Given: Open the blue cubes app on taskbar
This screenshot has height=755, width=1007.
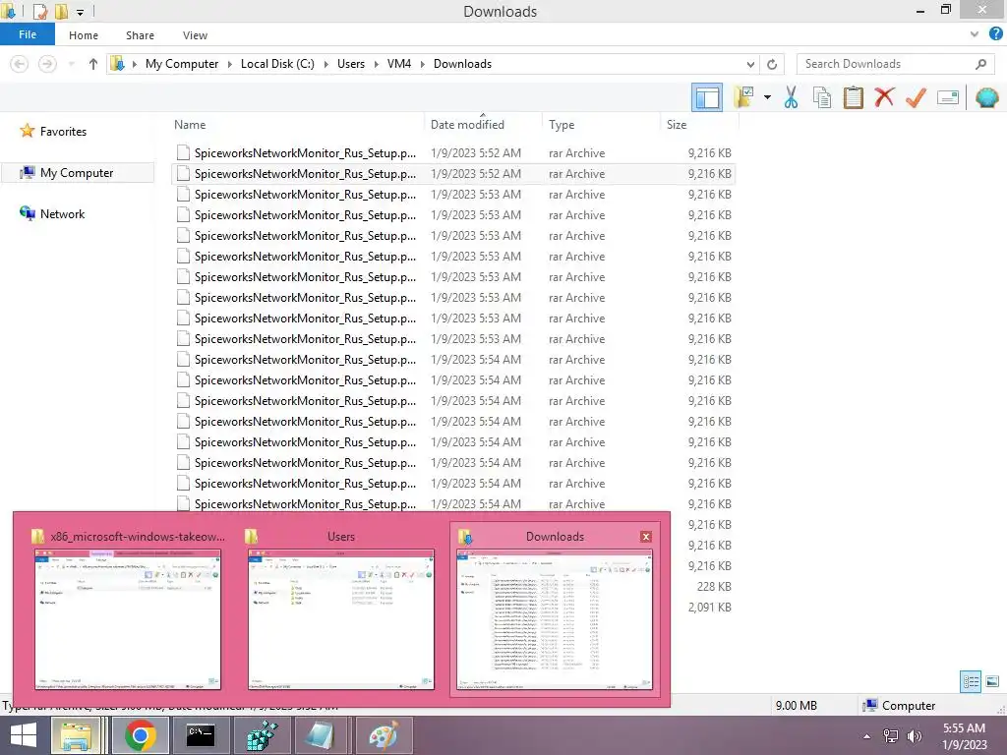Looking at the screenshot, I should click(x=262, y=735).
